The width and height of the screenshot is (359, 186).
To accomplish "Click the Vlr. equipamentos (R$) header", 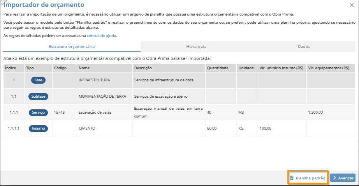I will tap(328, 68).
